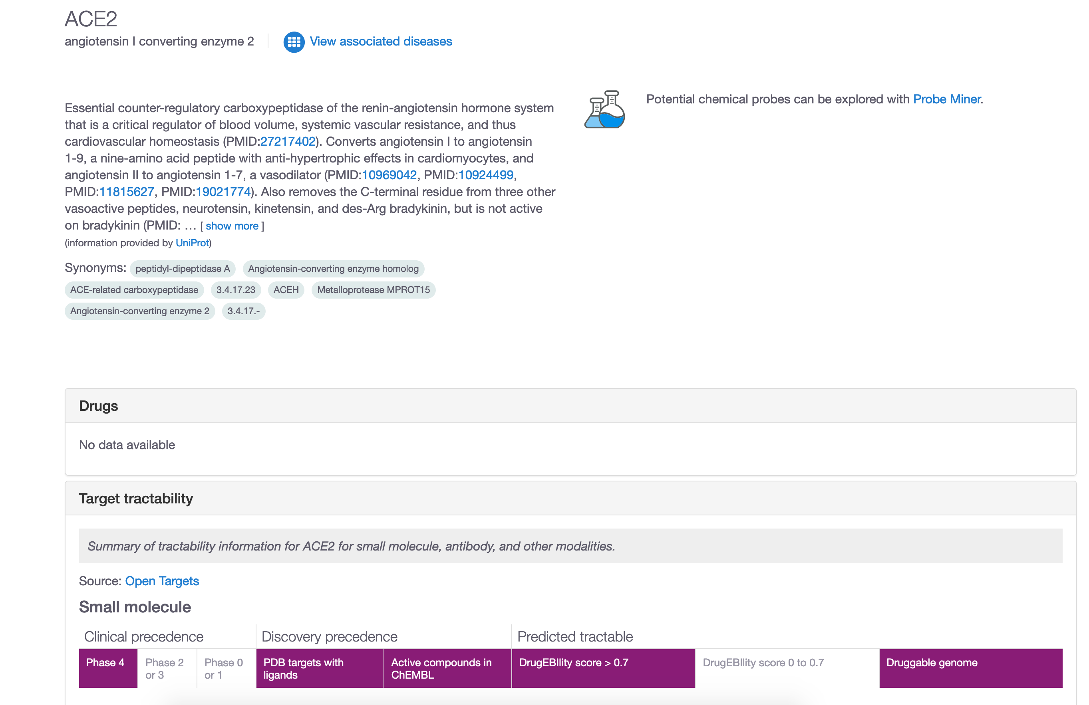
Task: Select the ACE-related carboxypeptidase synonym chip
Action: pos(133,289)
